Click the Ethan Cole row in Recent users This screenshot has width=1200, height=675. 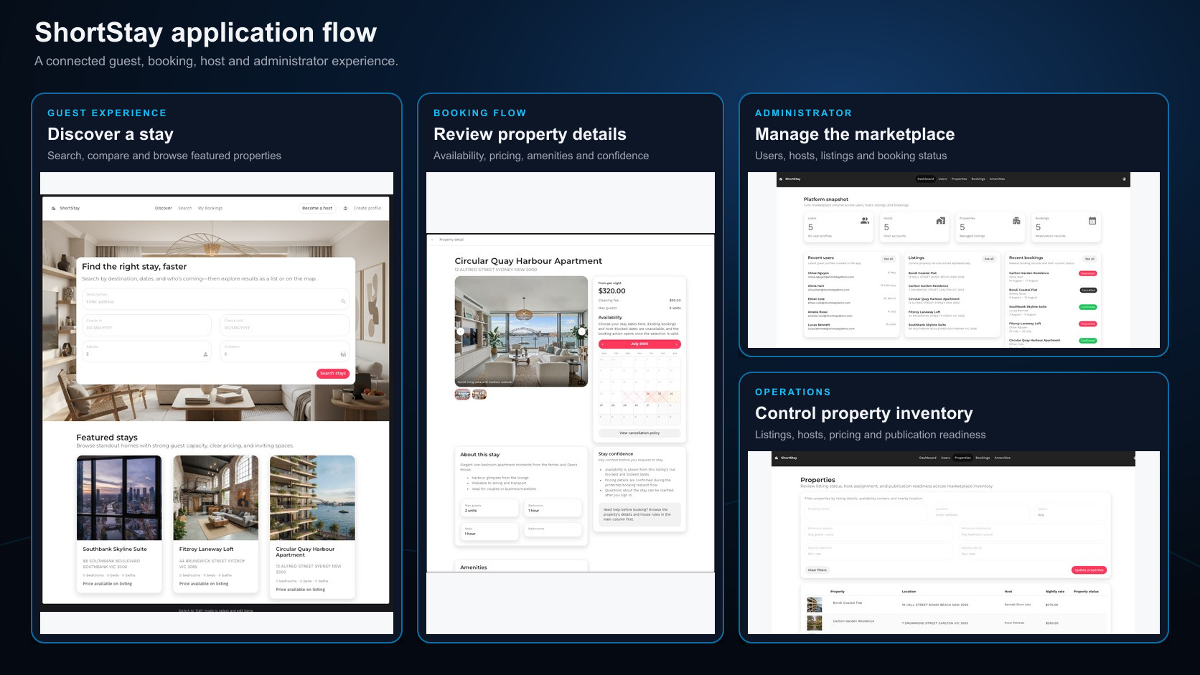click(852, 301)
